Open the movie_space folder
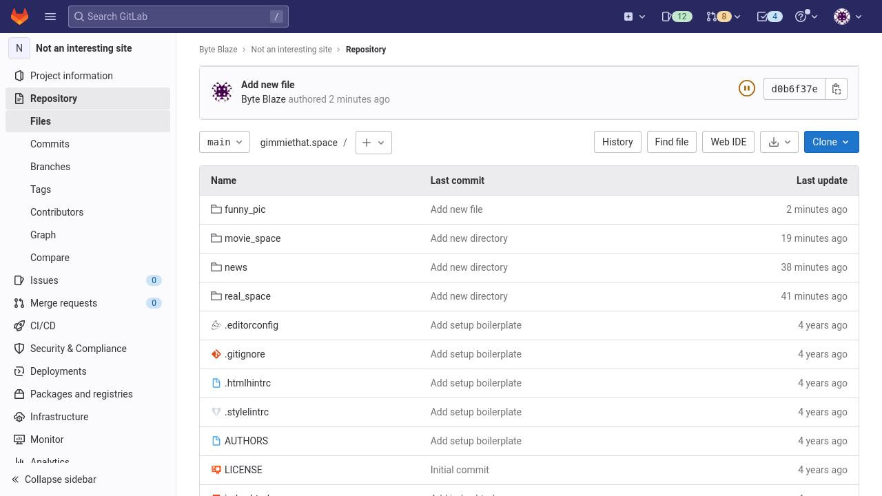This screenshot has width=882, height=496. pos(252,238)
